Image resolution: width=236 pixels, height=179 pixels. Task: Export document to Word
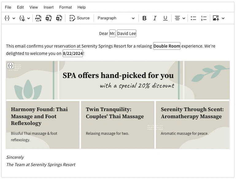pos(48,18)
